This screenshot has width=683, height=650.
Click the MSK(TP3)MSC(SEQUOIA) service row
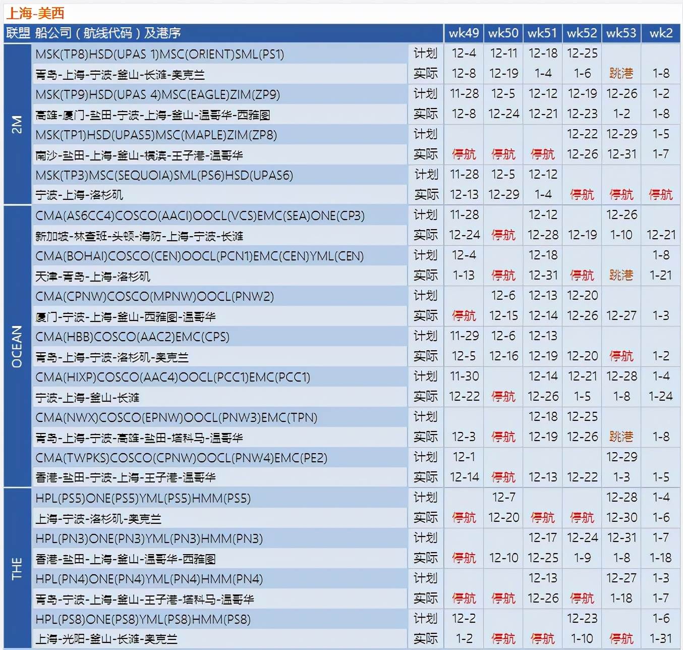pyautogui.click(x=220, y=175)
